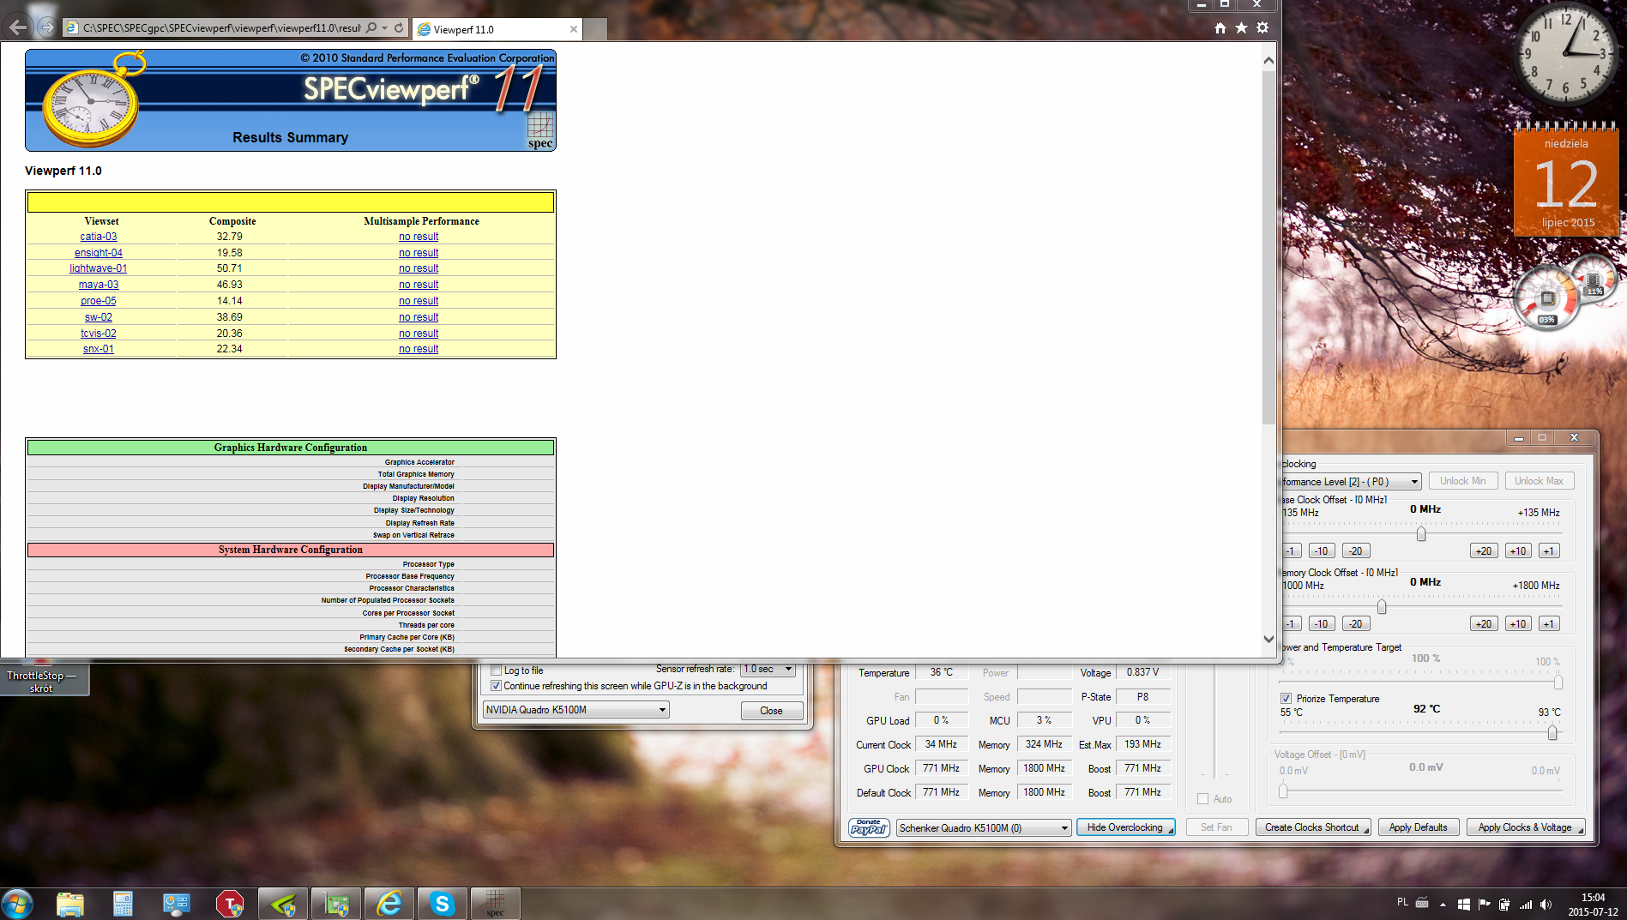The height and width of the screenshot is (920, 1627).
Task: Open Schenker Quadro K5100M (0) dropdown
Action: [x=984, y=827]
